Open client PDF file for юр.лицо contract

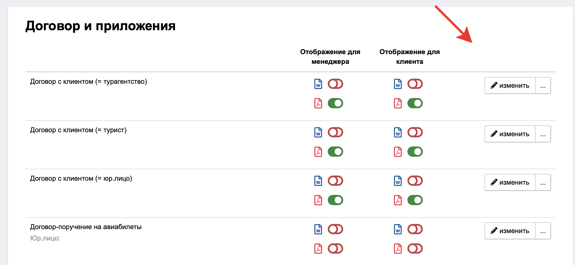coord(398,200)
